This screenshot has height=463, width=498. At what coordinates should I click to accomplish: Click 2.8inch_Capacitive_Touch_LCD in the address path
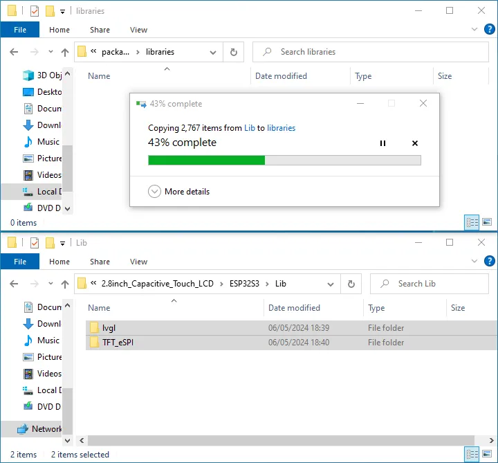tap(157, 284)
